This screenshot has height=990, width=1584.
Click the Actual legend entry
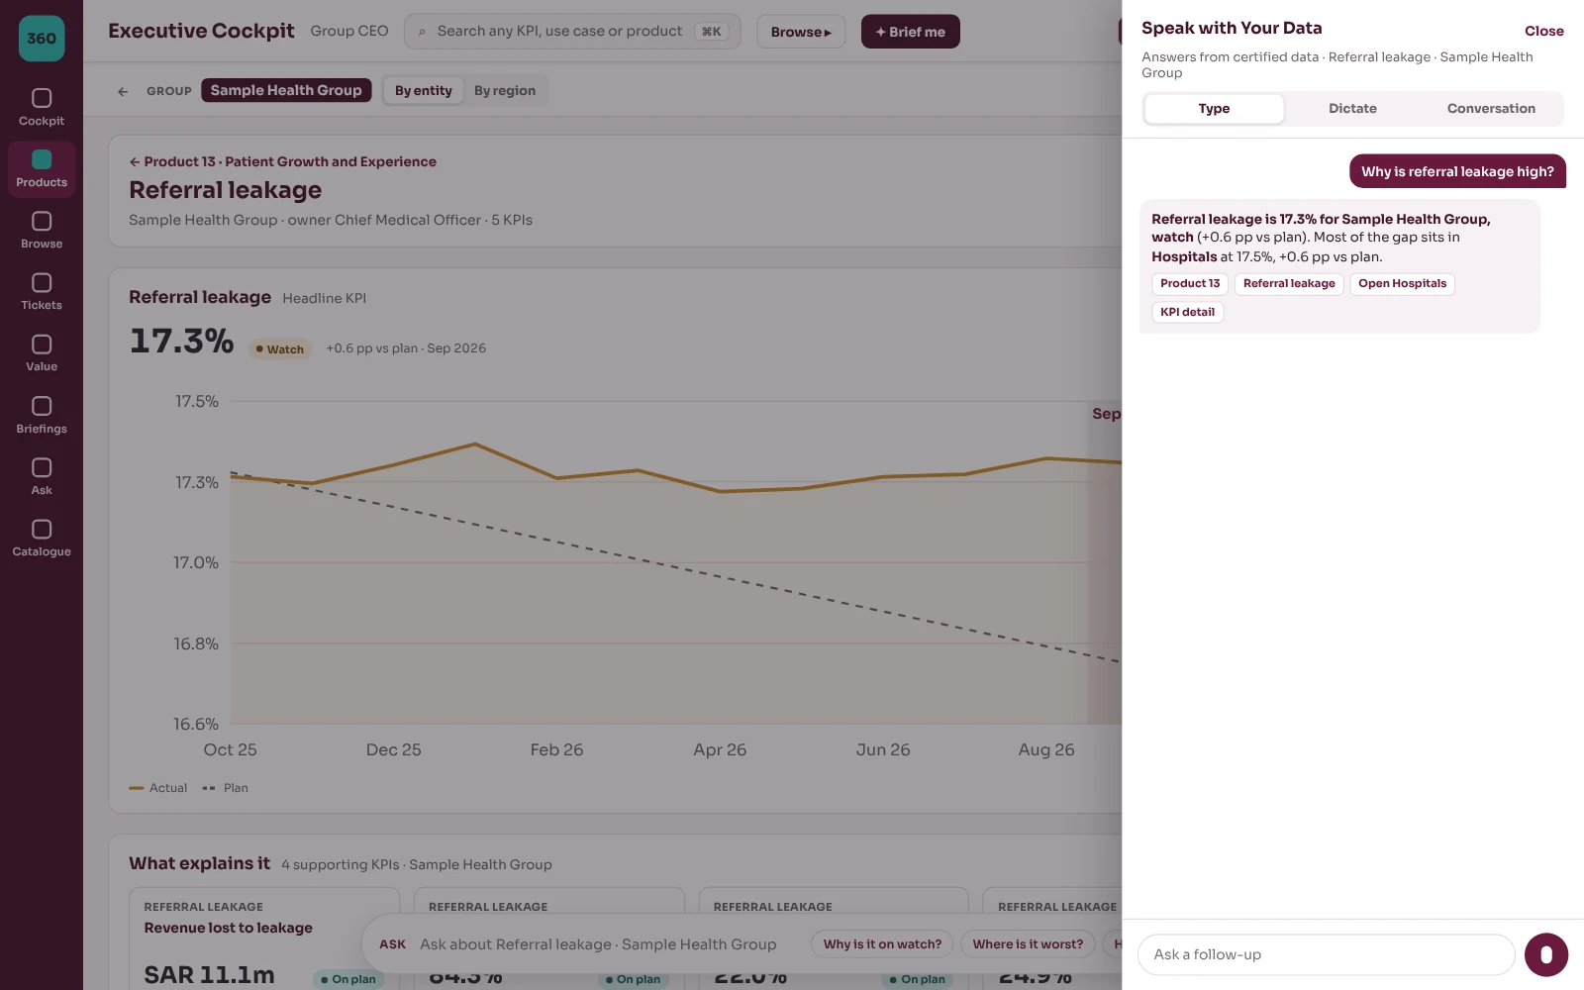point(158,789)
